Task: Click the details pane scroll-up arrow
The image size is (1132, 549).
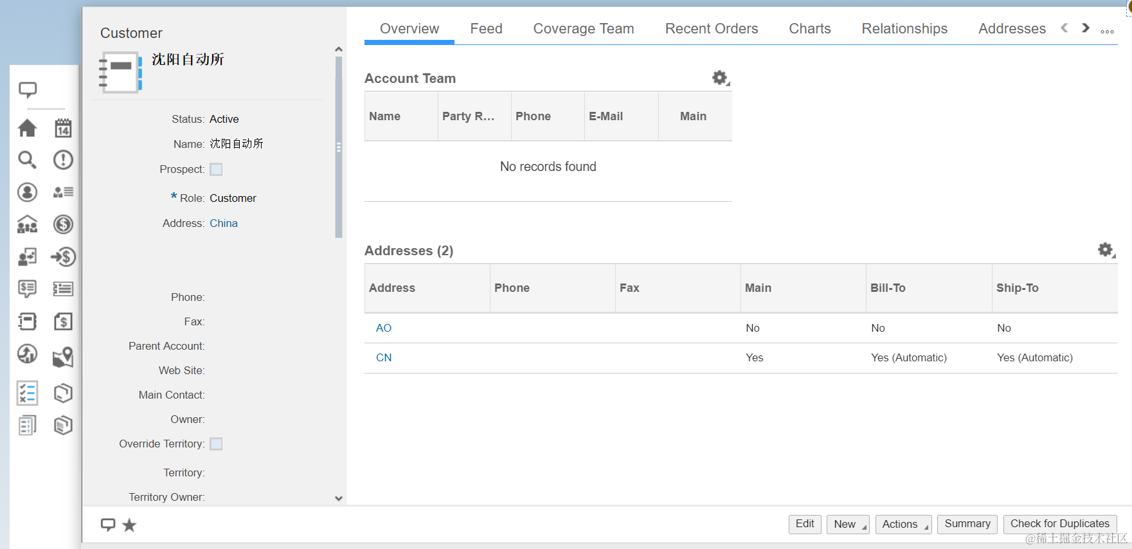Action: coord(339,50)
